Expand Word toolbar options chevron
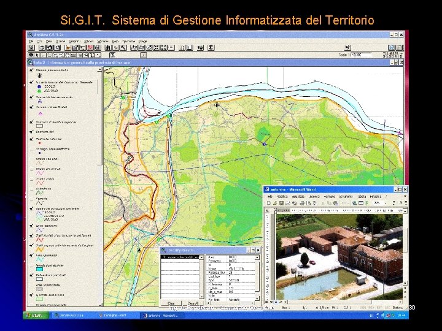The image size is (442, 331). [x=394, y=203]
